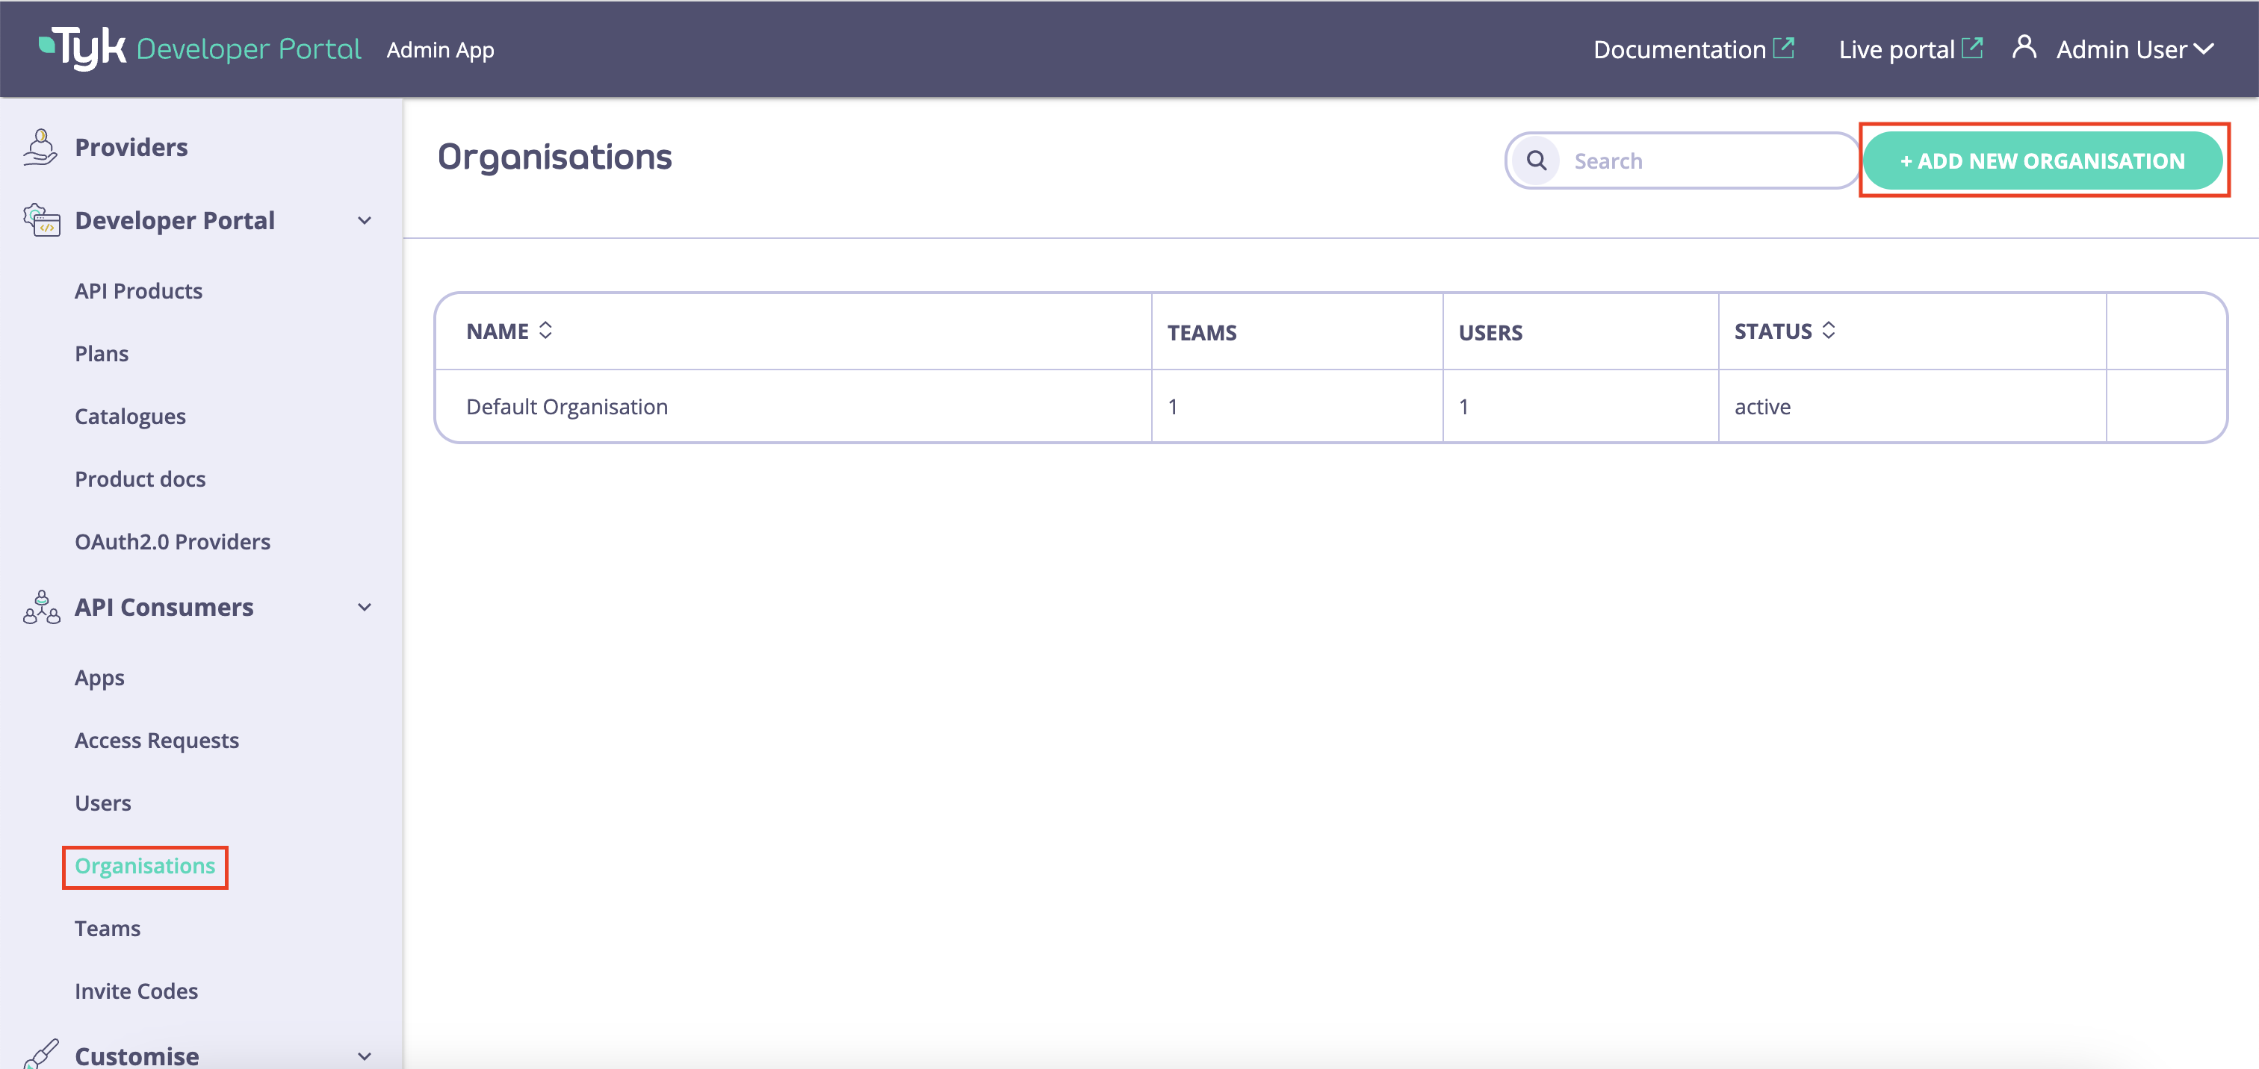The width and height of the screenshot is (2259, 1069).
Task: Click the Live portal external link icon
Action: 1973,49
